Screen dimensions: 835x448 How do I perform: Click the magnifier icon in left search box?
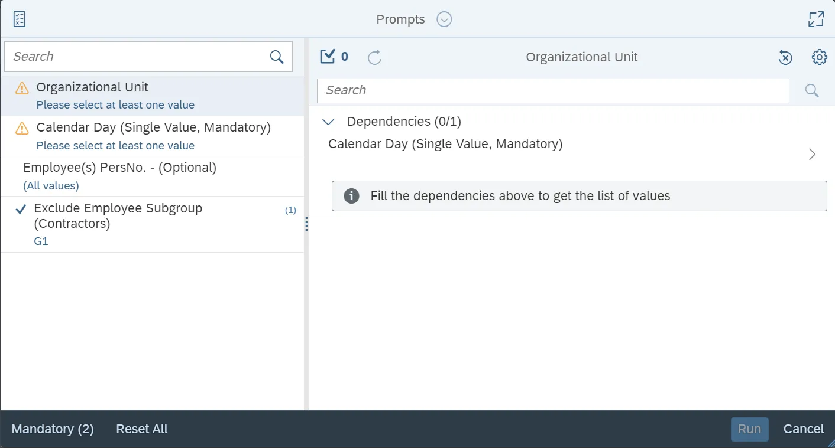tap(277, 57)
